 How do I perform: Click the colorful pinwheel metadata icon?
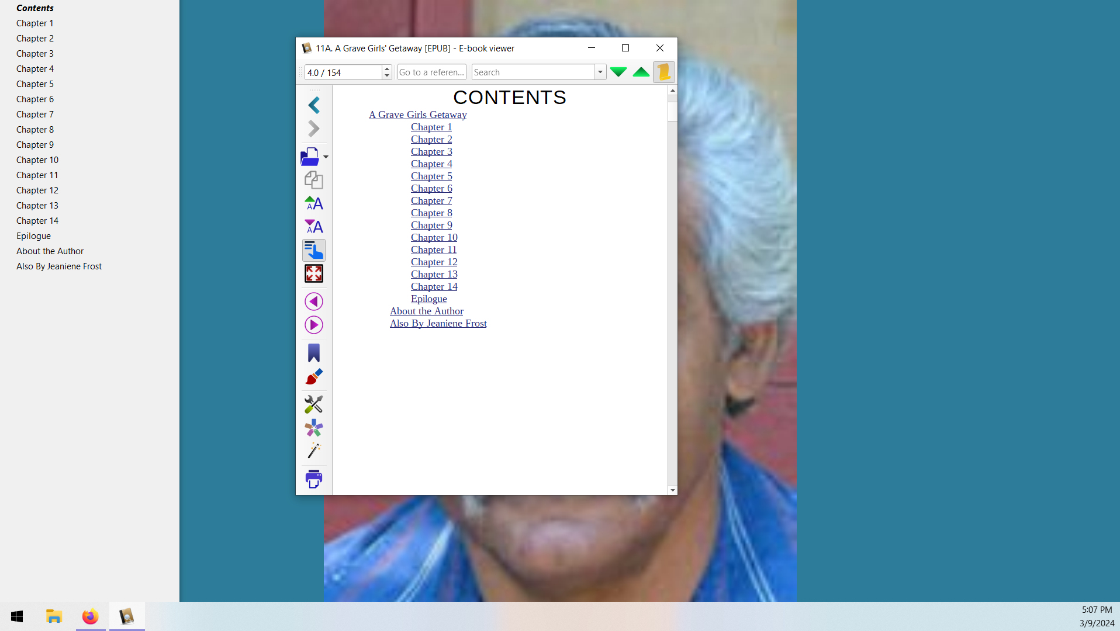(x=314, y=428)
